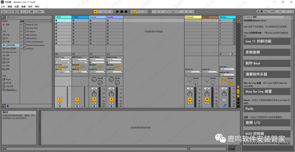This screenshot has width=295, height=152.
Task: Arm track 3 Audio for recording
Action: [94, 106]
